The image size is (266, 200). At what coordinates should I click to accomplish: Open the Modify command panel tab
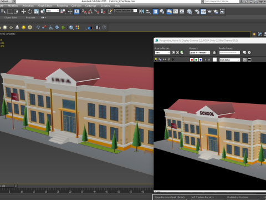click(x=260, y=34)
